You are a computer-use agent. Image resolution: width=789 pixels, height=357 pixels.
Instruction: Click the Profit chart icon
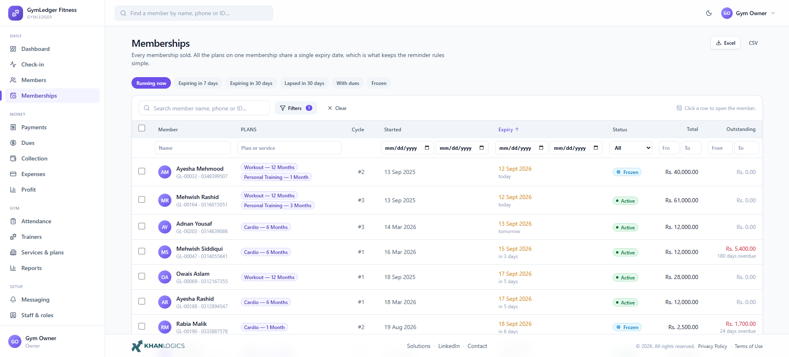coord(13,190)
